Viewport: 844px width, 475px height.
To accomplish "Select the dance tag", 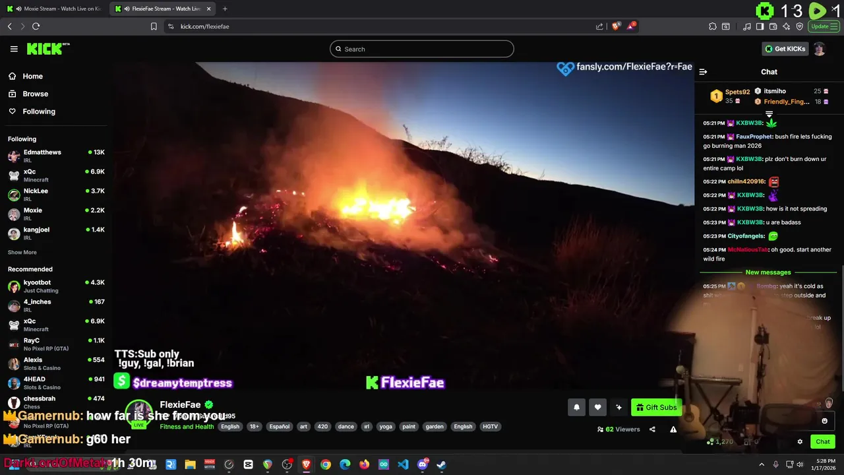I will tap(346, 427).
